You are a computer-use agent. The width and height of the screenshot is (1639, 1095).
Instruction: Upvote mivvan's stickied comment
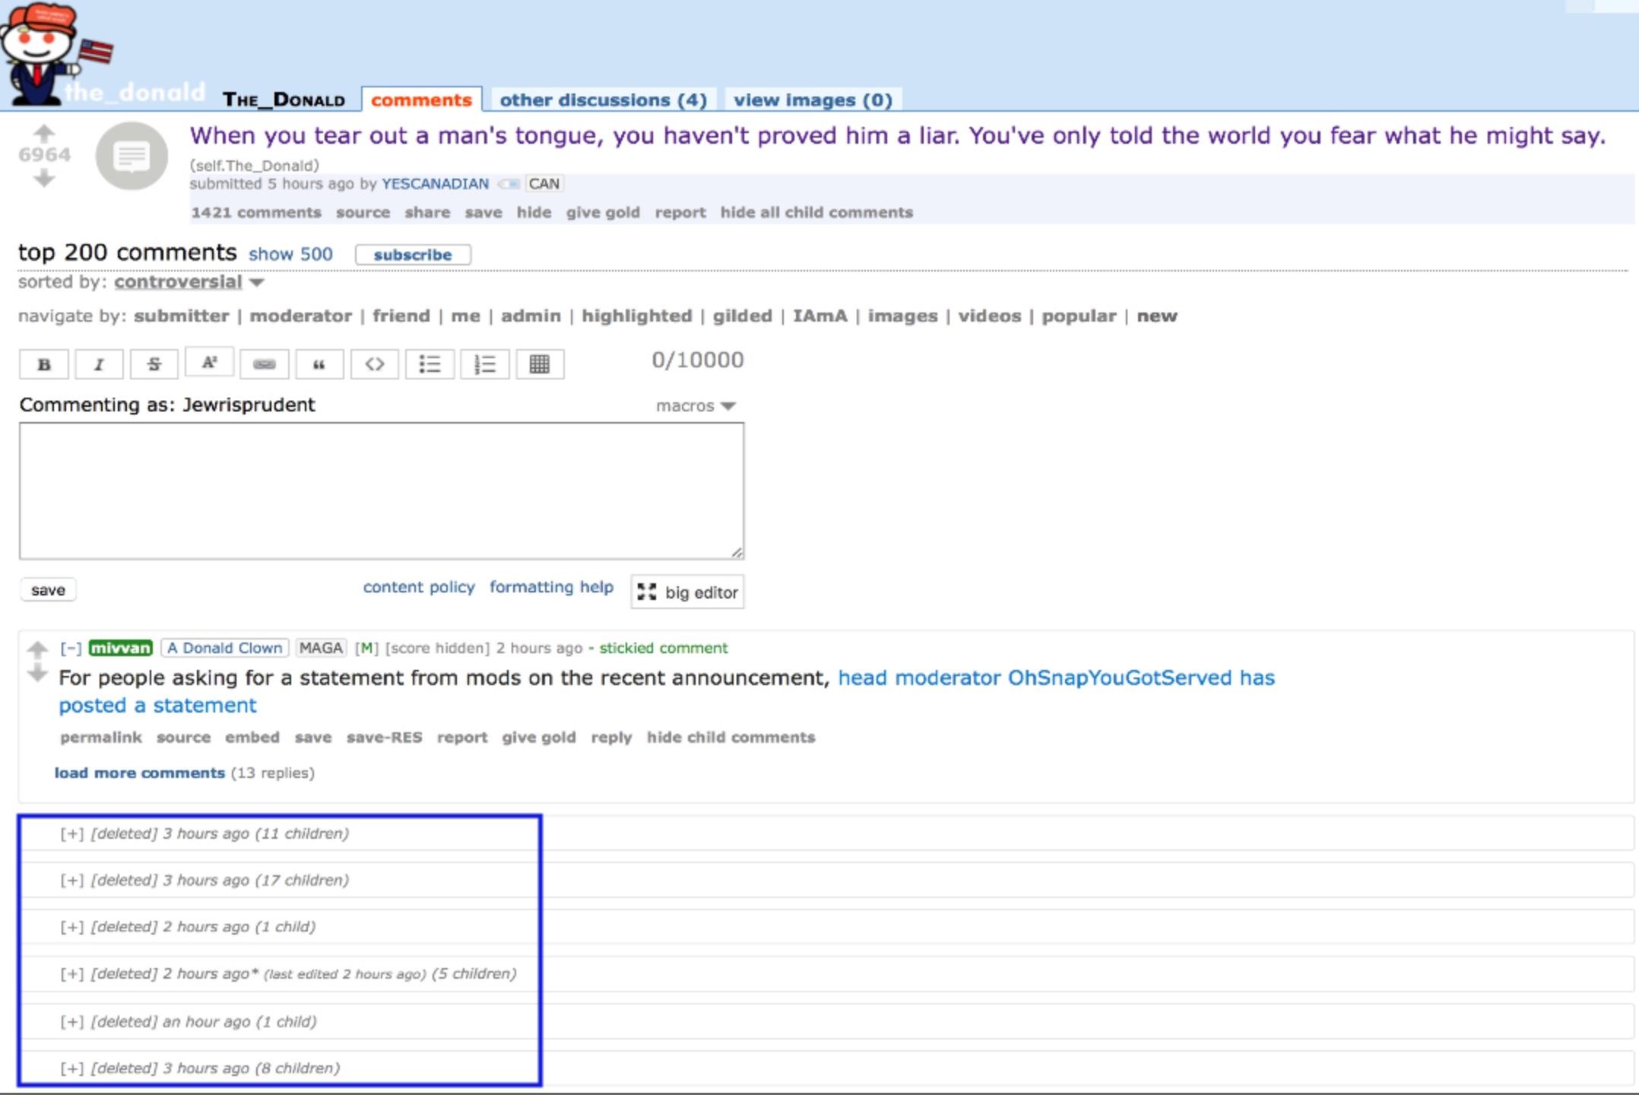point(37,649)
